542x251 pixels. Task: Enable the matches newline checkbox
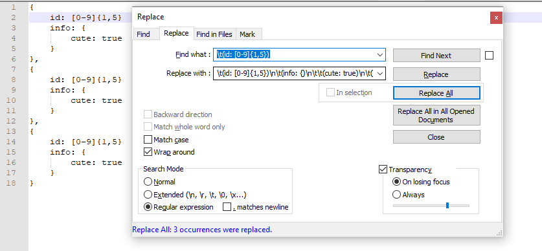pos(227,207)
